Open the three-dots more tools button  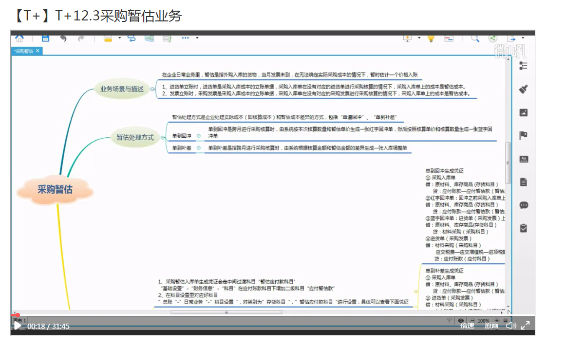(185, 38)
